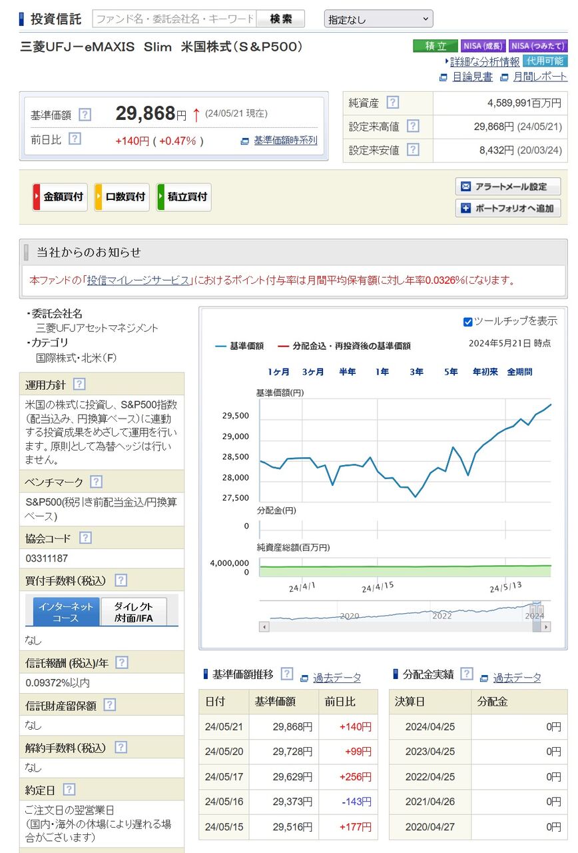Open help icon next to 解約手数料(税込)
Screen dimensions: 578x853
121,747
